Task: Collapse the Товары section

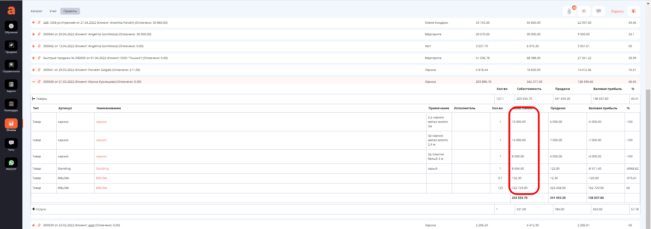Action: 34,99
